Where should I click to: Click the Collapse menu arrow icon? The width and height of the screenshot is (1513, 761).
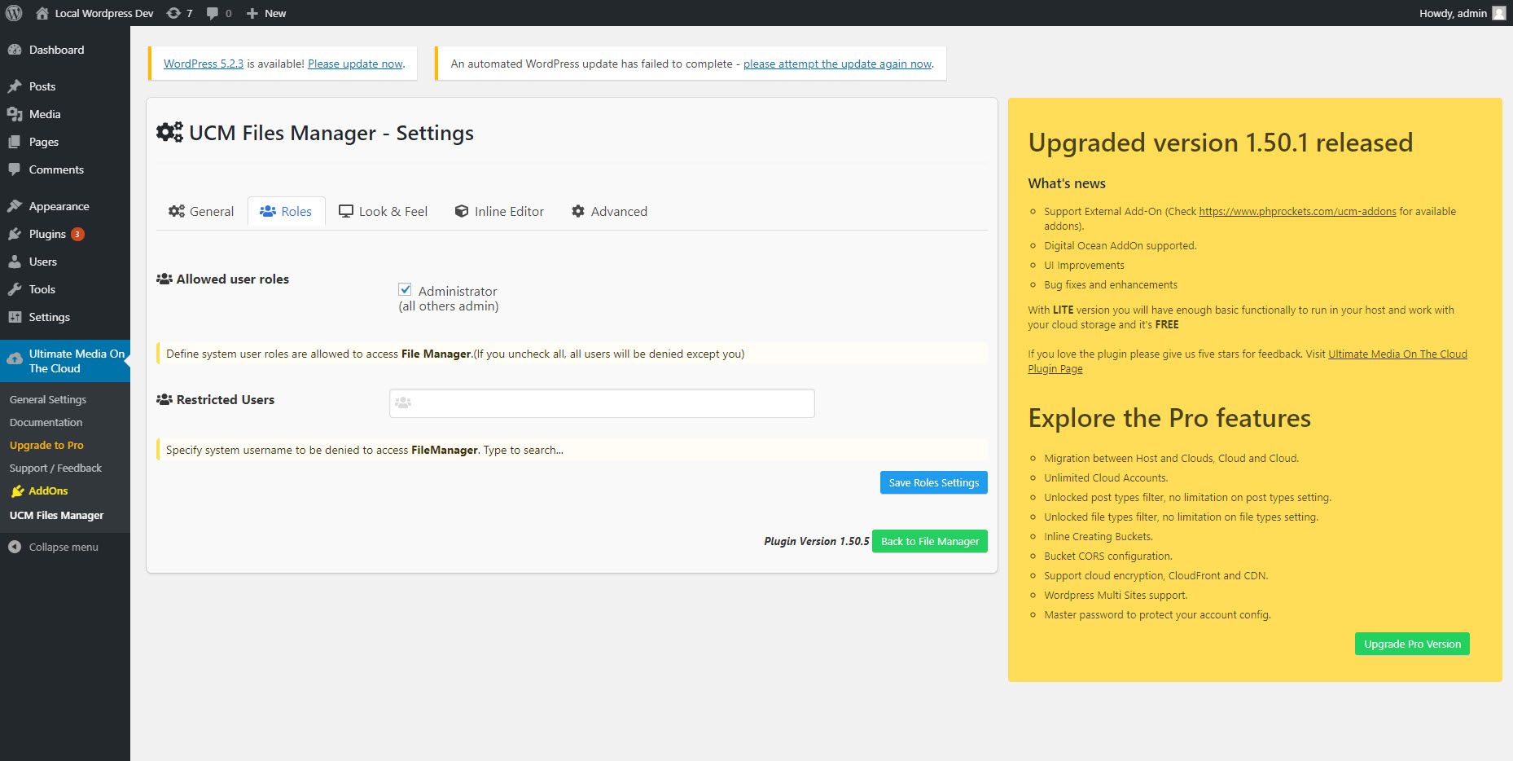tap(15, 547)
